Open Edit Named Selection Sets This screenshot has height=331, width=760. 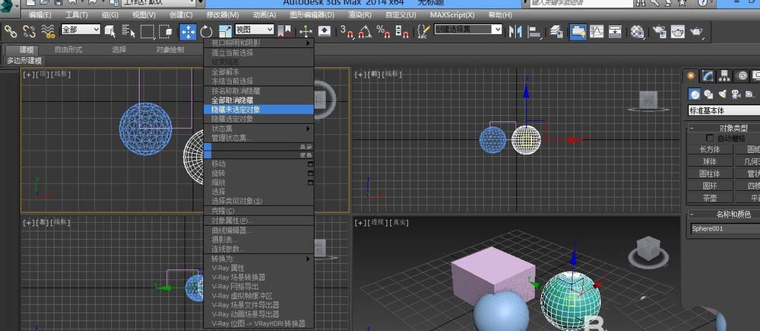tap(423, 31)
